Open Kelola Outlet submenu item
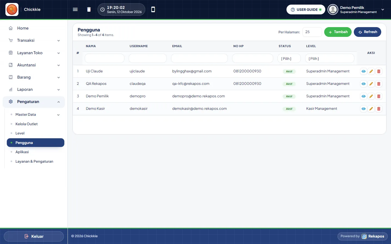The width and height of the screenshot is (391, 244). [36, 124]
